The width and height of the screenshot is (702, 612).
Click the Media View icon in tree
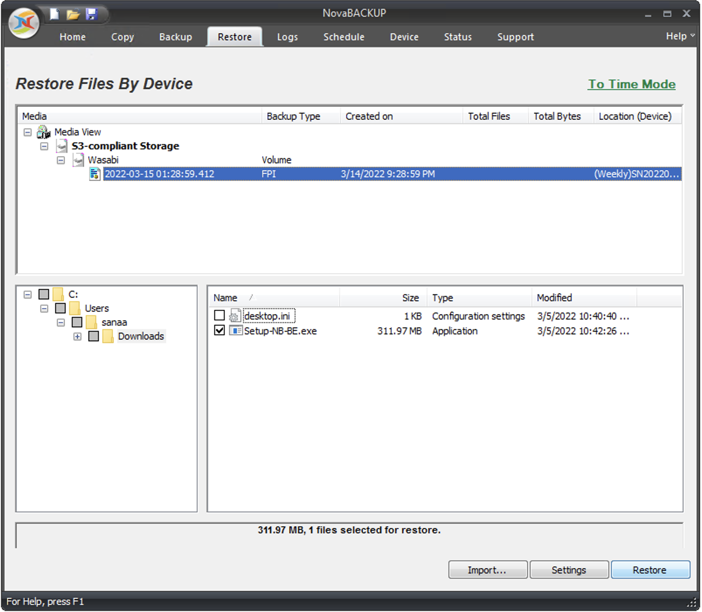tap(44, 132)
